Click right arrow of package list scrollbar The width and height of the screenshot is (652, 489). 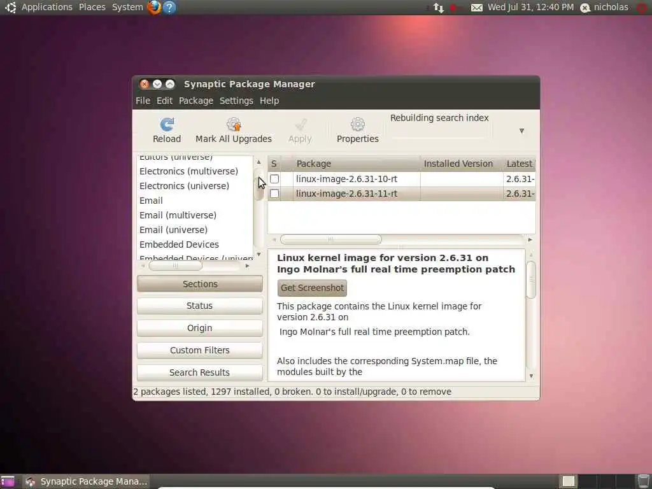(x=530, y=240)
